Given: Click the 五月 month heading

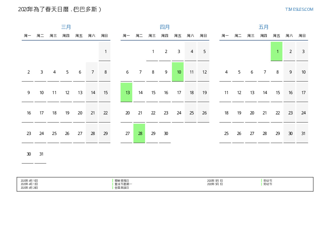Looking at the screenshot, I should pos(264,27).
